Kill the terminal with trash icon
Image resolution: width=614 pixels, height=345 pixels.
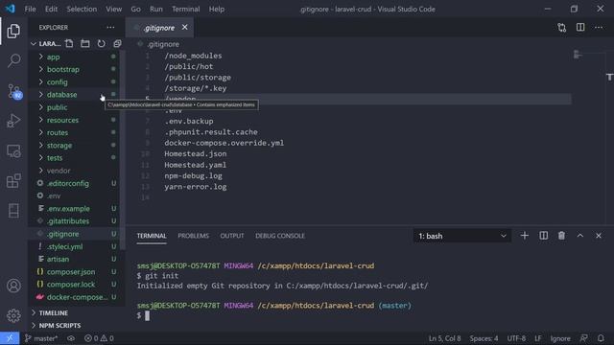click(561, 236)
